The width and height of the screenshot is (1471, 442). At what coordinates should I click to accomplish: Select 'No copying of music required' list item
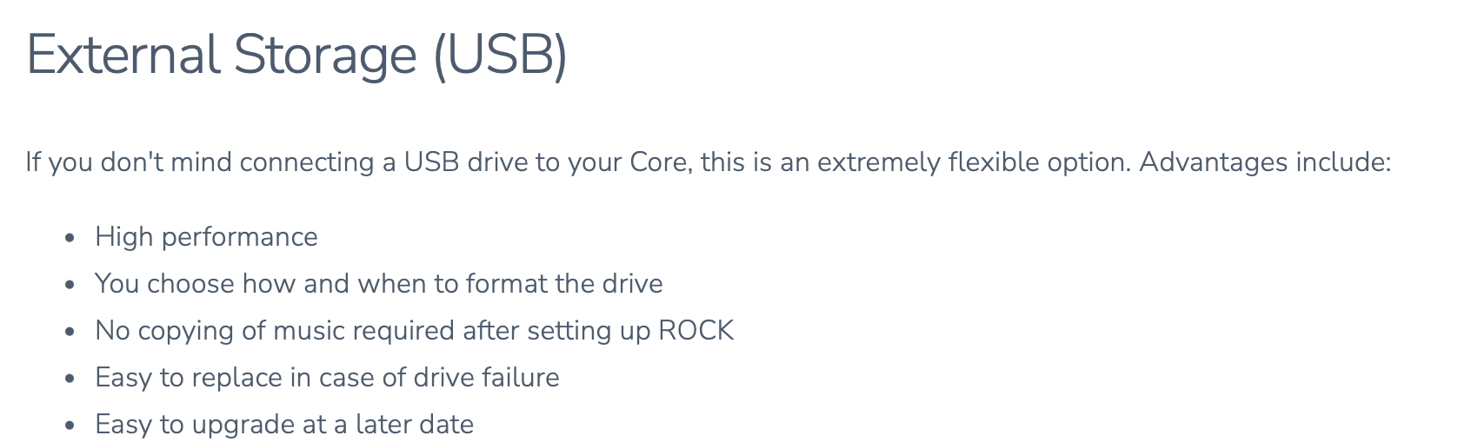pos(415,331)
